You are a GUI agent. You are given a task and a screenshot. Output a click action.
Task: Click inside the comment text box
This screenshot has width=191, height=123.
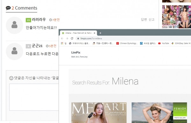34,97
